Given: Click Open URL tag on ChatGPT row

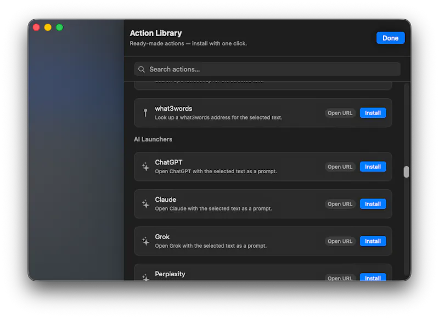Looking at the screenshot, I should tap(340, 167).
